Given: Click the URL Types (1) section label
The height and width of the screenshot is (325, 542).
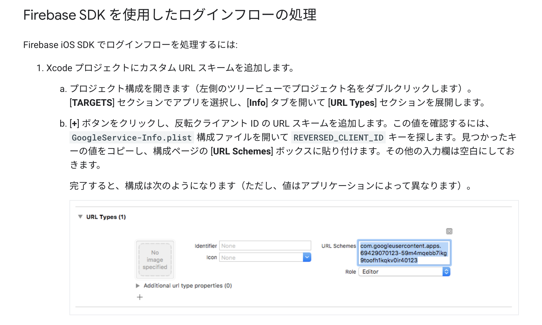Looking at the screenshot, I should pos(106,217).
